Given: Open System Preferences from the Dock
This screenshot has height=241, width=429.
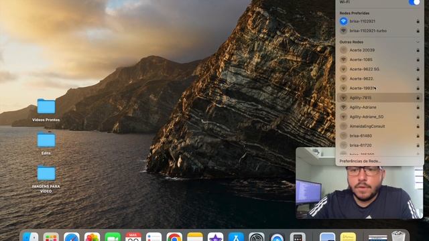Looking at the screenshot, I should (256, 237).
